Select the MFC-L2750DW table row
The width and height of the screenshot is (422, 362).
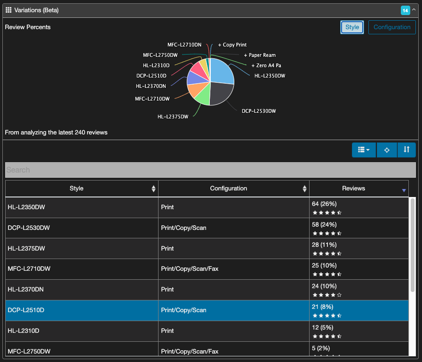pyautogui.click(x=207, y=349)
